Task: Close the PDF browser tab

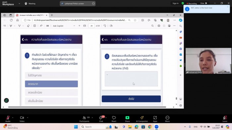Action: pyautogui.click(x=47, y=15)
